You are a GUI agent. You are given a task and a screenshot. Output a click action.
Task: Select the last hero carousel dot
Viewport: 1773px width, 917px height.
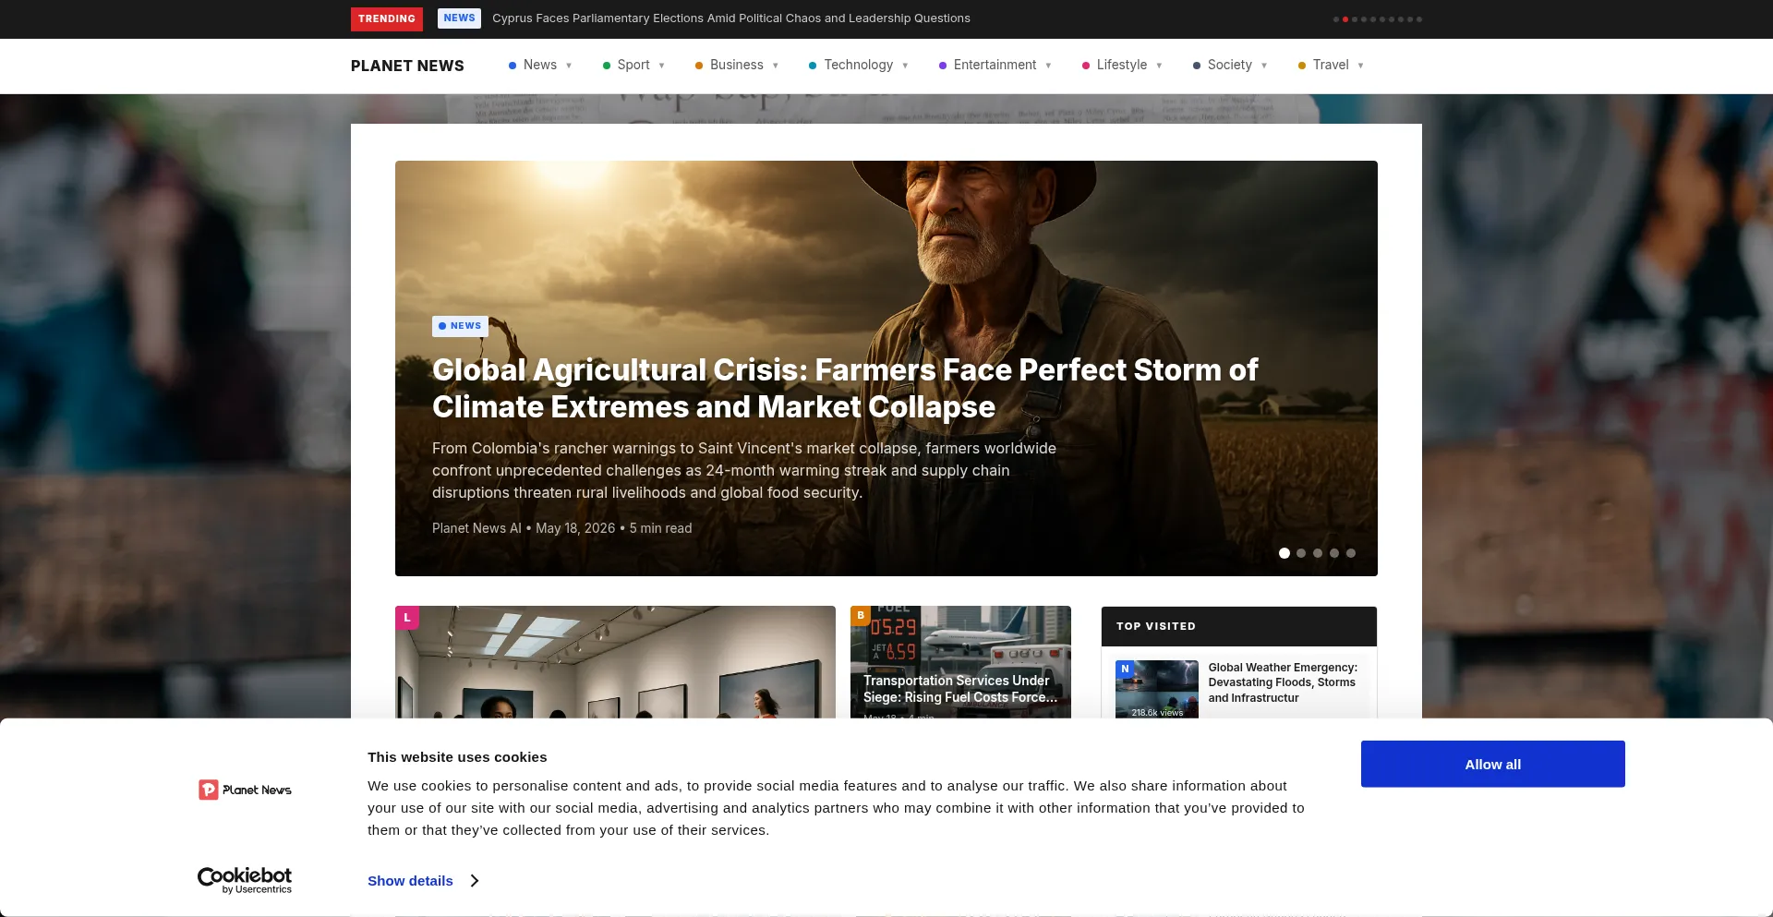pos(1351,553)
